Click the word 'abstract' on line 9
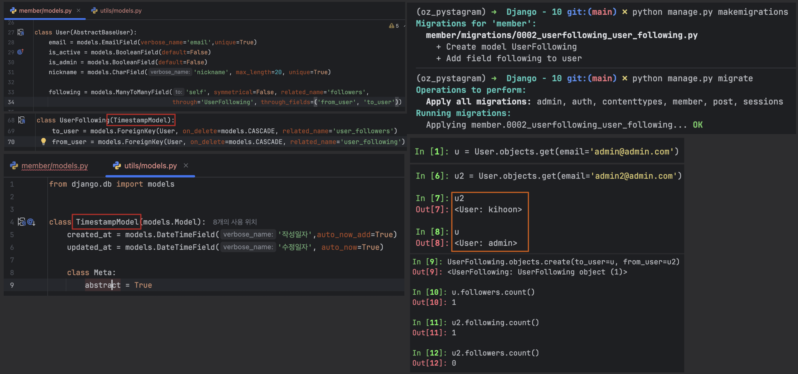Viewport: 798px width, 374px height. click(102, 285)
